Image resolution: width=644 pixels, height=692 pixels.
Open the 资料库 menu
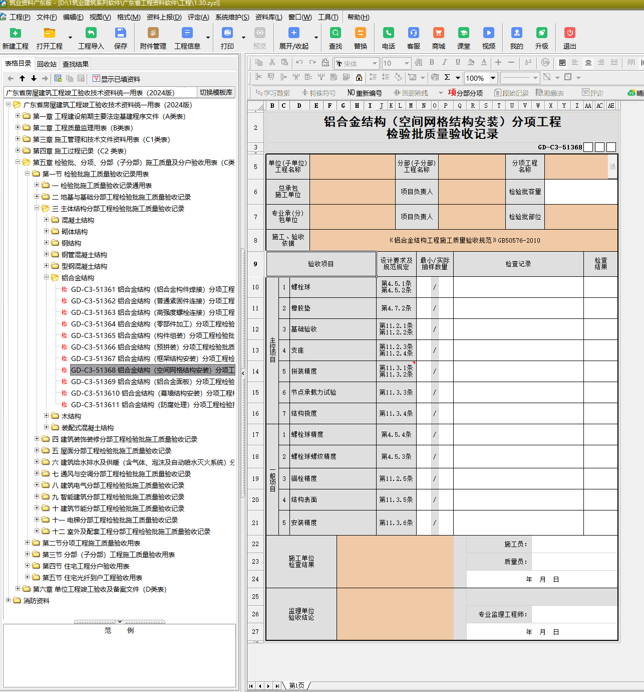pyautogui.click(x=268, y=17)
